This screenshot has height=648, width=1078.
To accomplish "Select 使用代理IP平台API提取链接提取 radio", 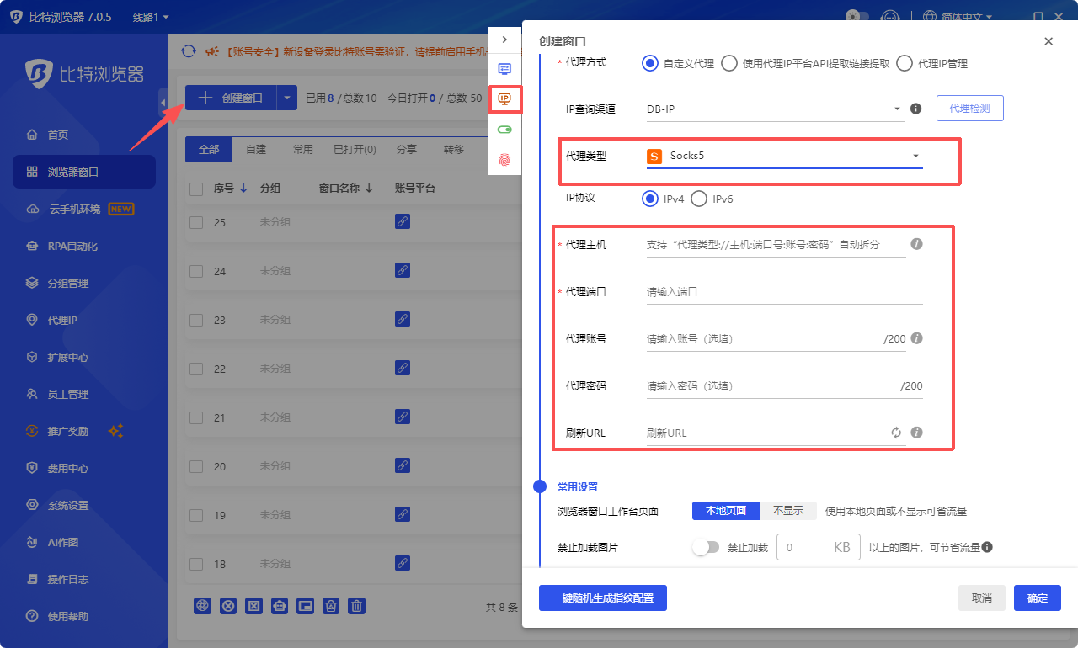I will point(729,63).
